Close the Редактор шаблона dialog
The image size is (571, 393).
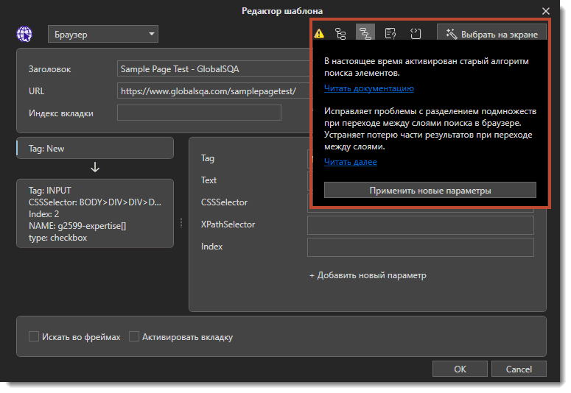(x=545, y=11)
